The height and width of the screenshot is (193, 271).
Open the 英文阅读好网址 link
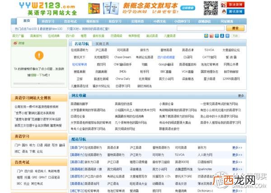[125, 129]
